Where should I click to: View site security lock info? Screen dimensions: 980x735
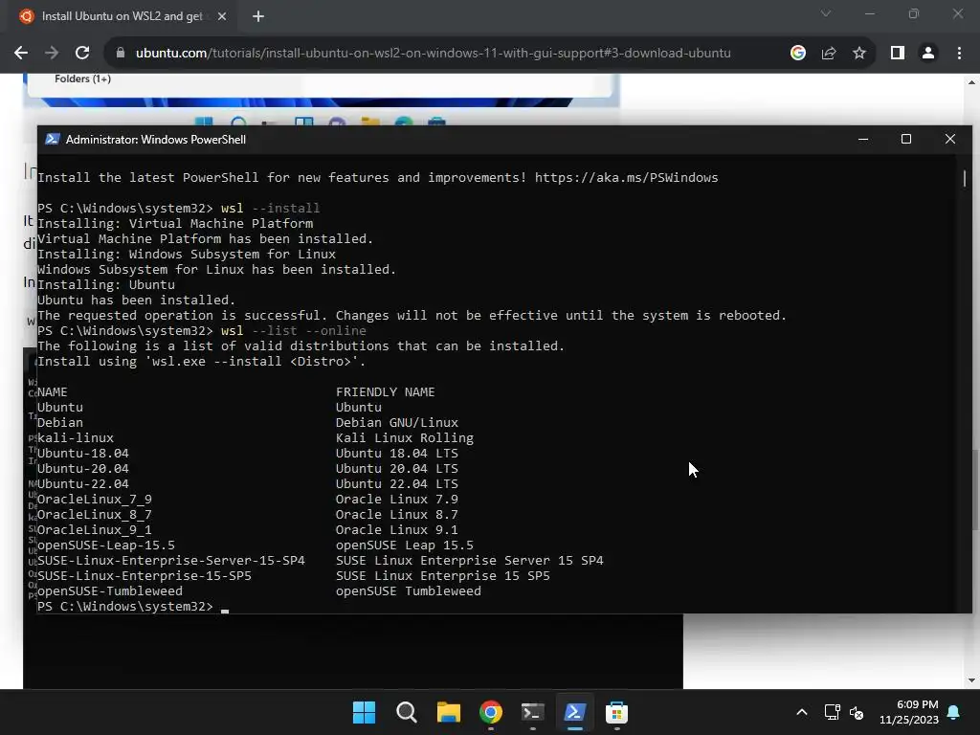pyautogui.click(x=121, y=54)
